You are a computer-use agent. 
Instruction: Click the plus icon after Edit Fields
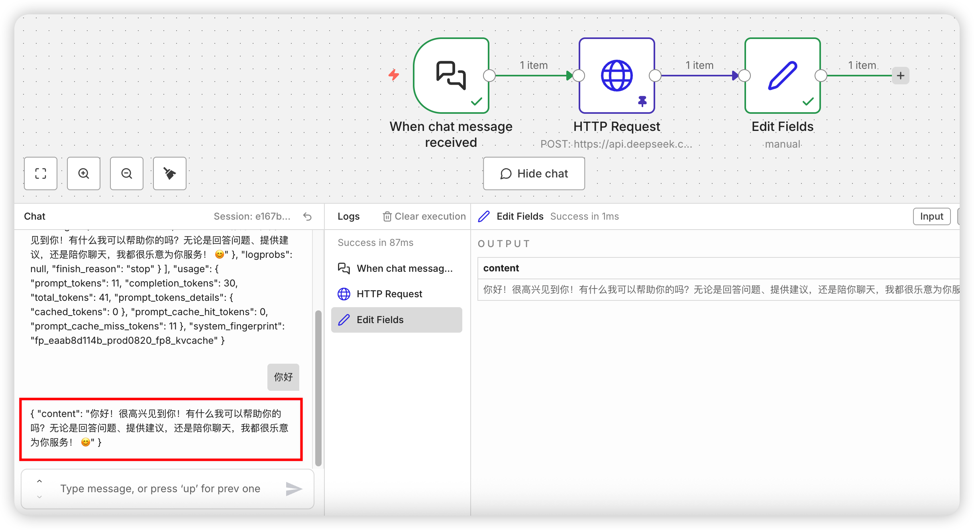(901, 76)
